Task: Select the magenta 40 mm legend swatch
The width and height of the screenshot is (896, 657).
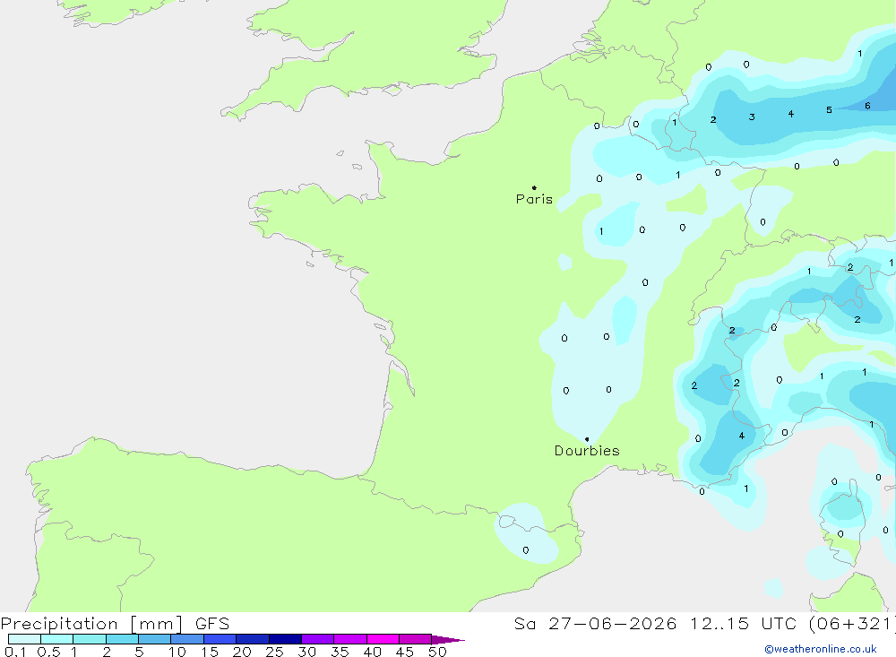Action: click(383, 639)
